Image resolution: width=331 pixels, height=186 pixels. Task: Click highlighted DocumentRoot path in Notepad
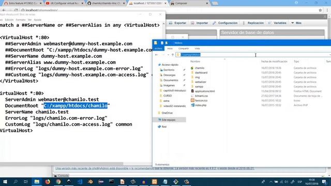[76, 105]
